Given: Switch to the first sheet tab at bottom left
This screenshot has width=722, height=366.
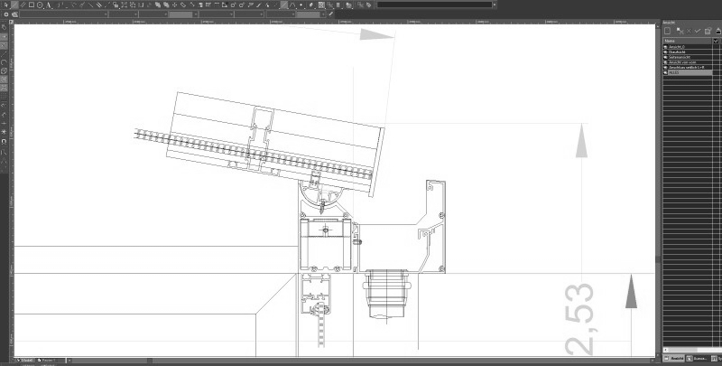Looking at the screenshot, I should tap(27, 361).
